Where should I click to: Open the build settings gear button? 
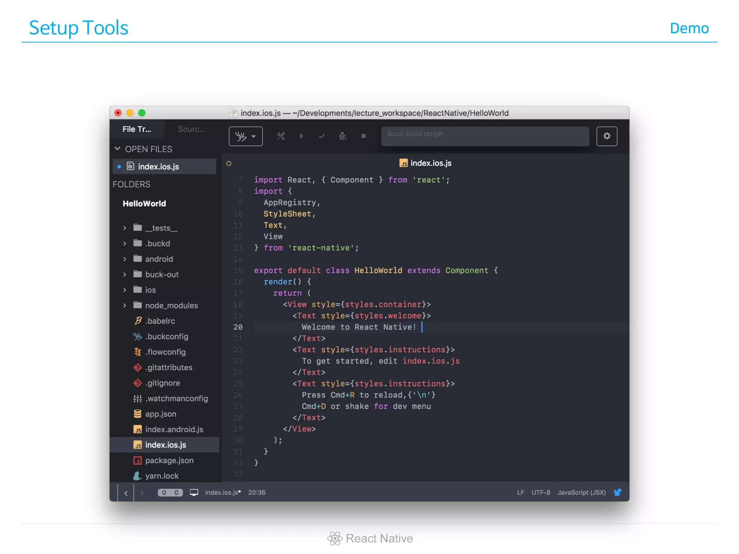pyautogui.click(x=607, y=136)
